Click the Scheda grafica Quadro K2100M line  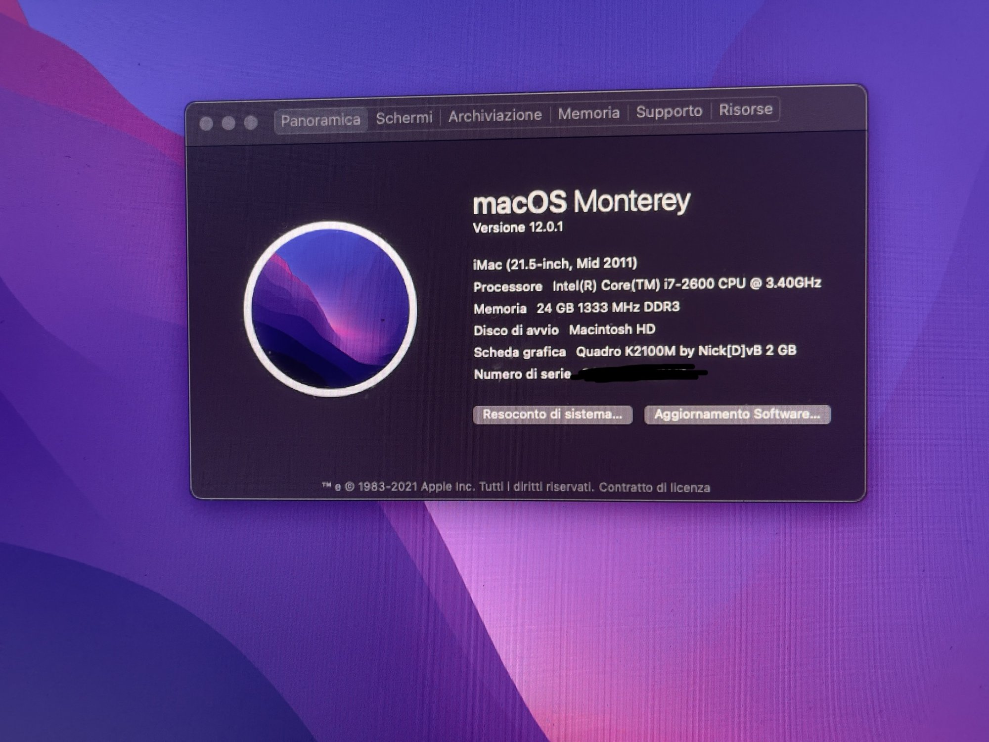point(634,351)
